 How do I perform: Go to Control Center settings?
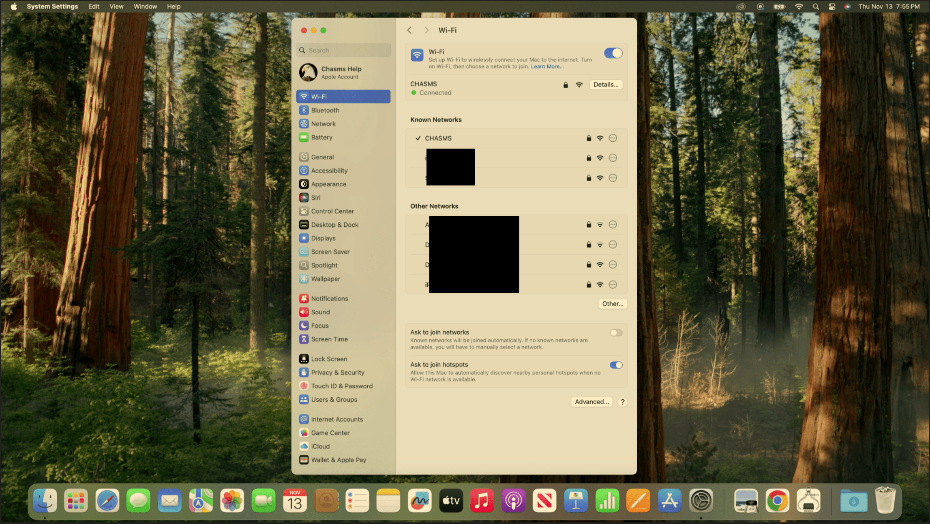click(x=332, y=211)
